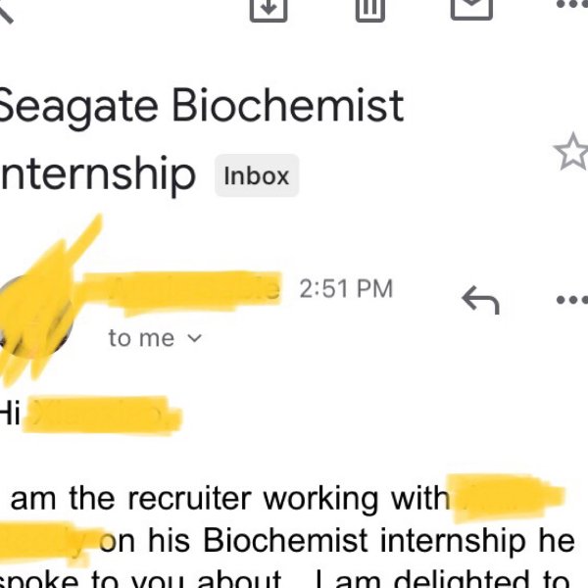
Task: Tap the "to me" recipient text
Action: pos(142,338)
